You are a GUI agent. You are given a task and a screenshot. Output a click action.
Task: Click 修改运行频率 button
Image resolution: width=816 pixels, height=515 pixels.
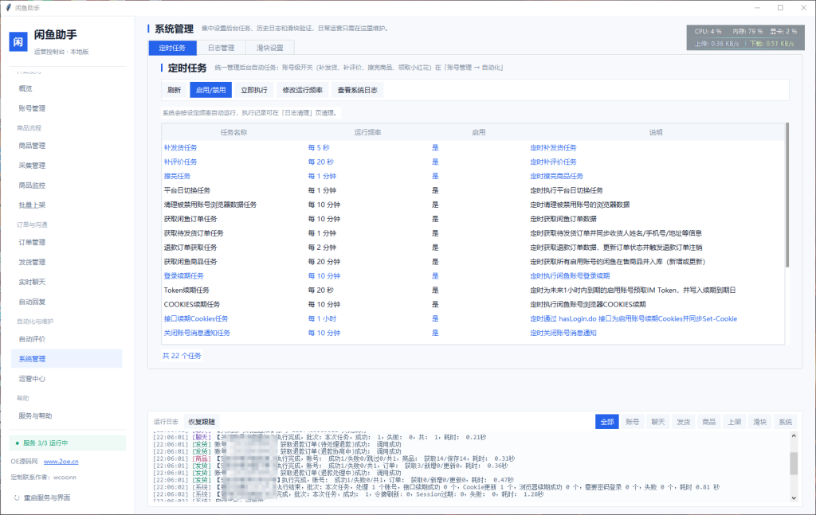pos(302,90)
